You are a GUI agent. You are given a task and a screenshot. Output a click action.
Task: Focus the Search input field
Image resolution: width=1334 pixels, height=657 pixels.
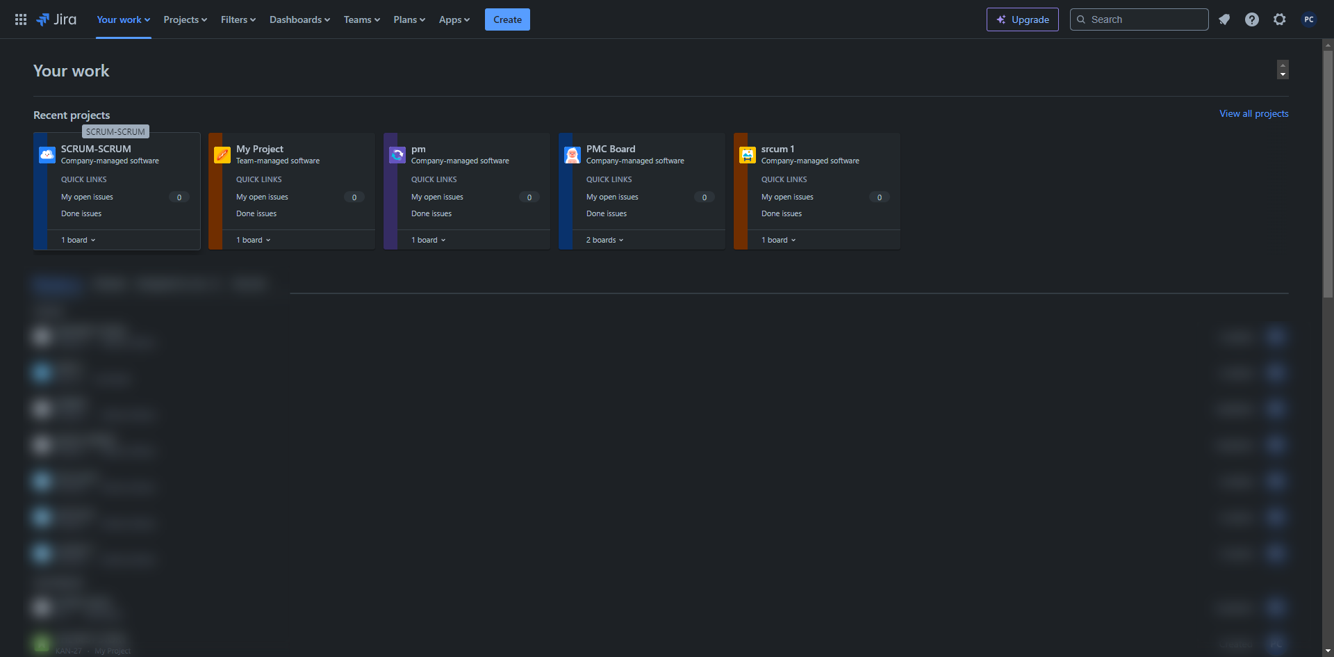click(x=1139, y=19)
